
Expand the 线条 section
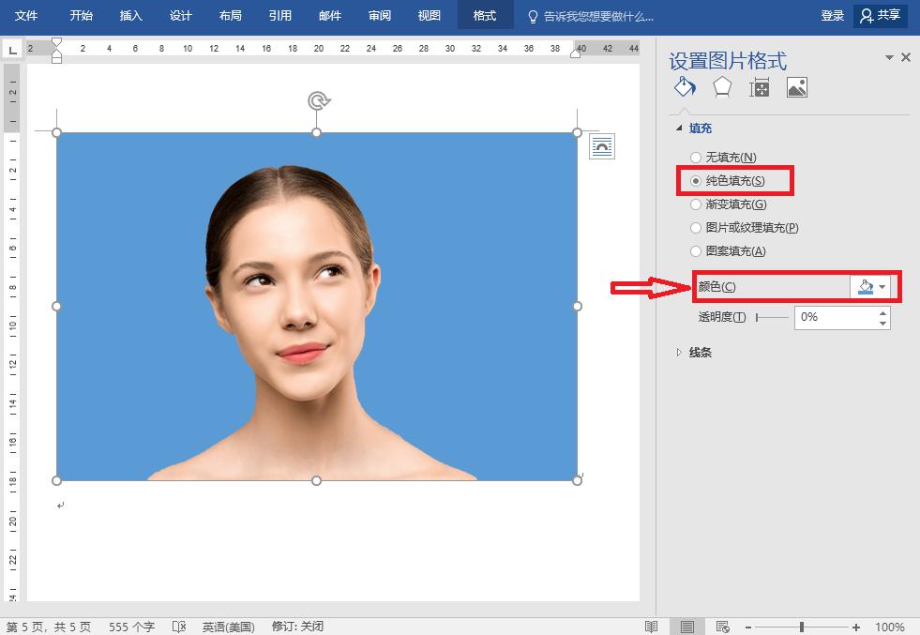coord(700,353)
